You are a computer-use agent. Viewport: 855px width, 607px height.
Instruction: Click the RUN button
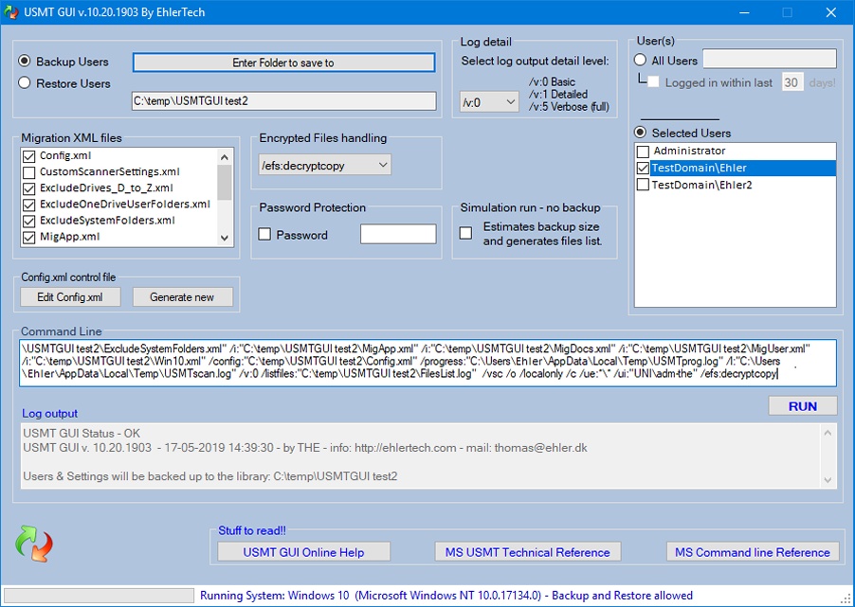(803, 406)
